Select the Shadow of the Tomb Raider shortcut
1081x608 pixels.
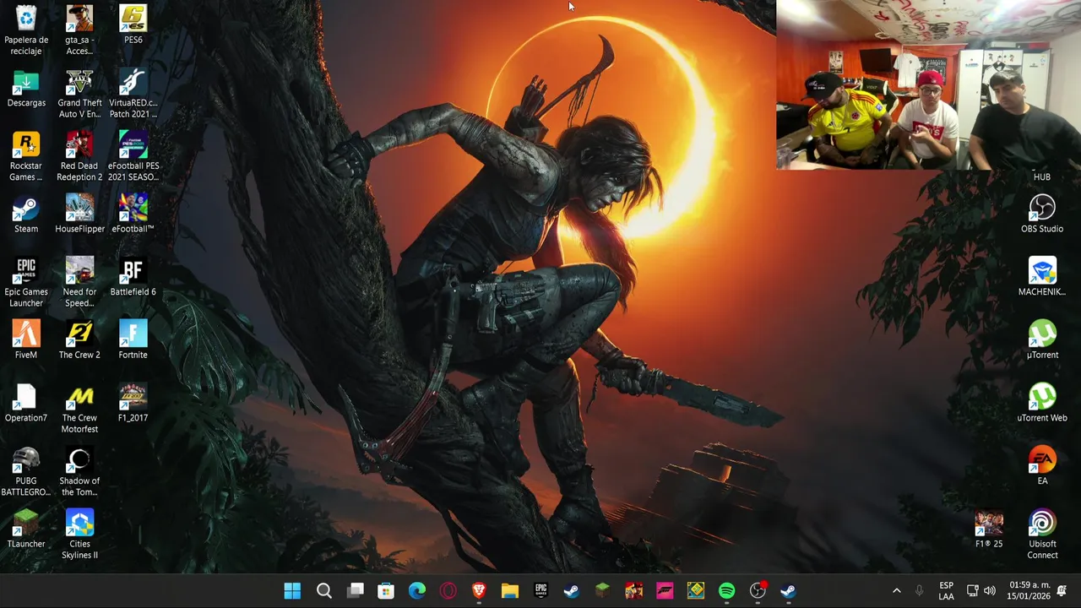click(x=79, y=471)
